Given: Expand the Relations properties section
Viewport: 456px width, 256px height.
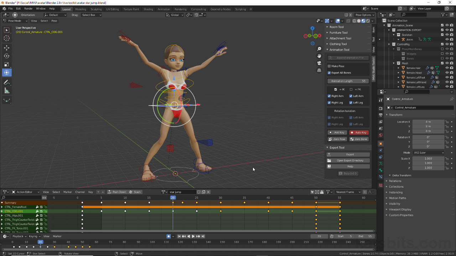Looking at the screenshot, I should [395, 181].
